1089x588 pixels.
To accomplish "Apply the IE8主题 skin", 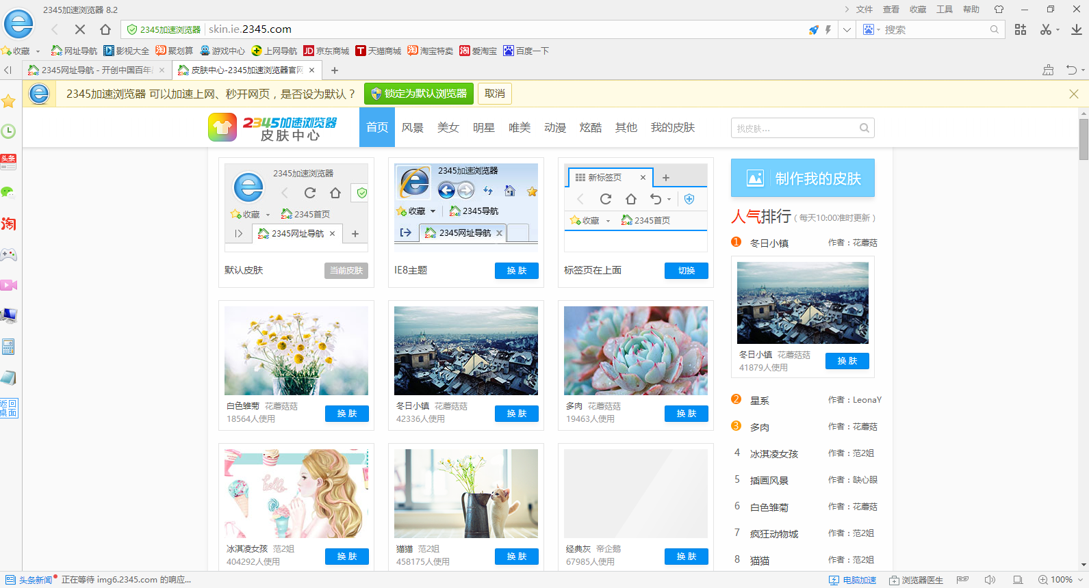I will pyautogui.click(x=517, y=271).
